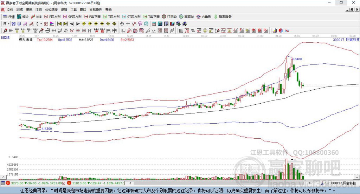Open the 公式选股 menu

click(x=51, y=9)
